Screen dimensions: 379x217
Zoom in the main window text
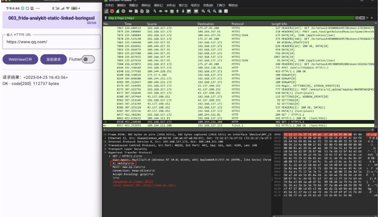click(203, 11)
